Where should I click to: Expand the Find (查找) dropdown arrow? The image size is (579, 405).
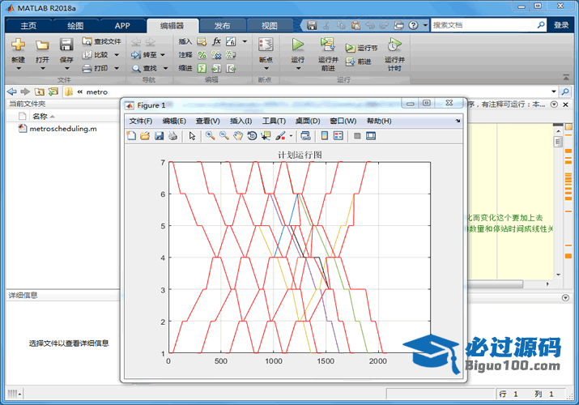pos(165,68)
